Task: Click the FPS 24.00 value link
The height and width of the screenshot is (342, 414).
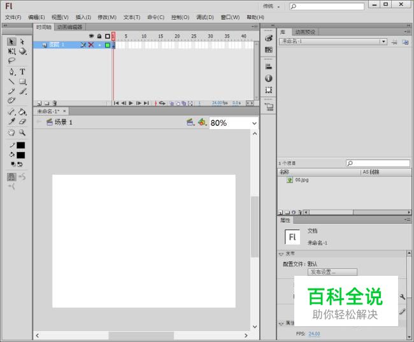Action: [314, 334]
